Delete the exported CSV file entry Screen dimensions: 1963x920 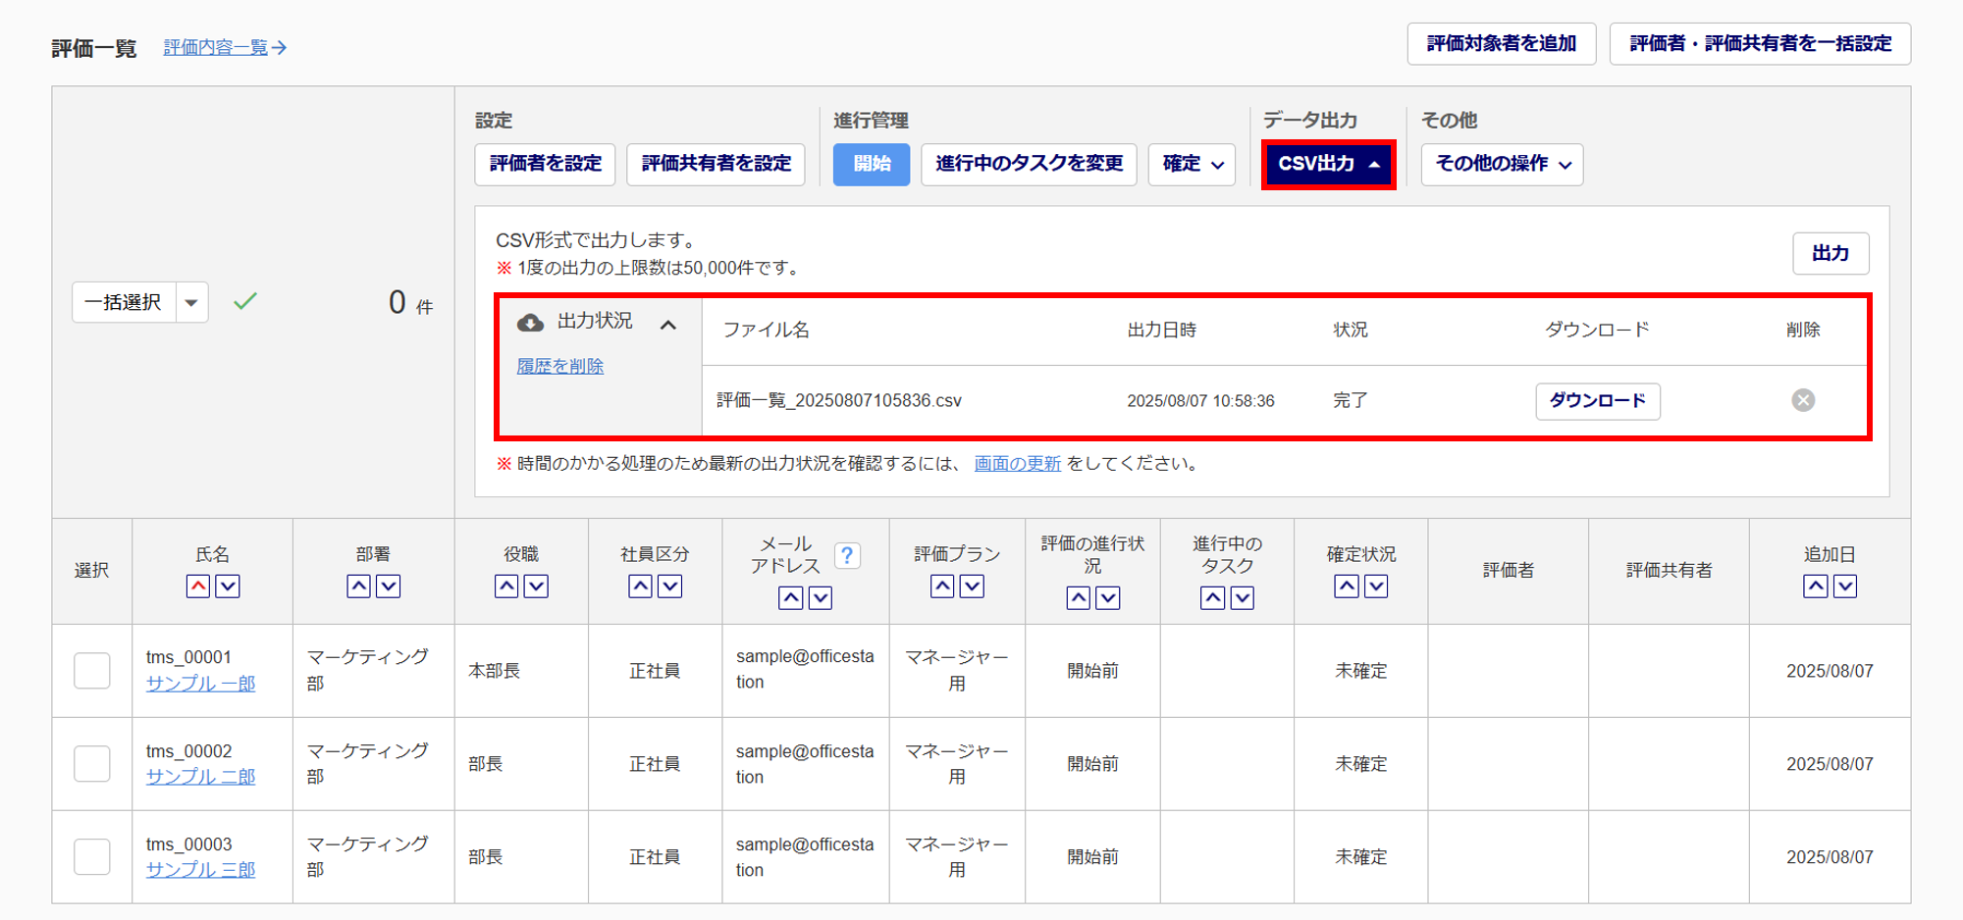[1803, 400]
